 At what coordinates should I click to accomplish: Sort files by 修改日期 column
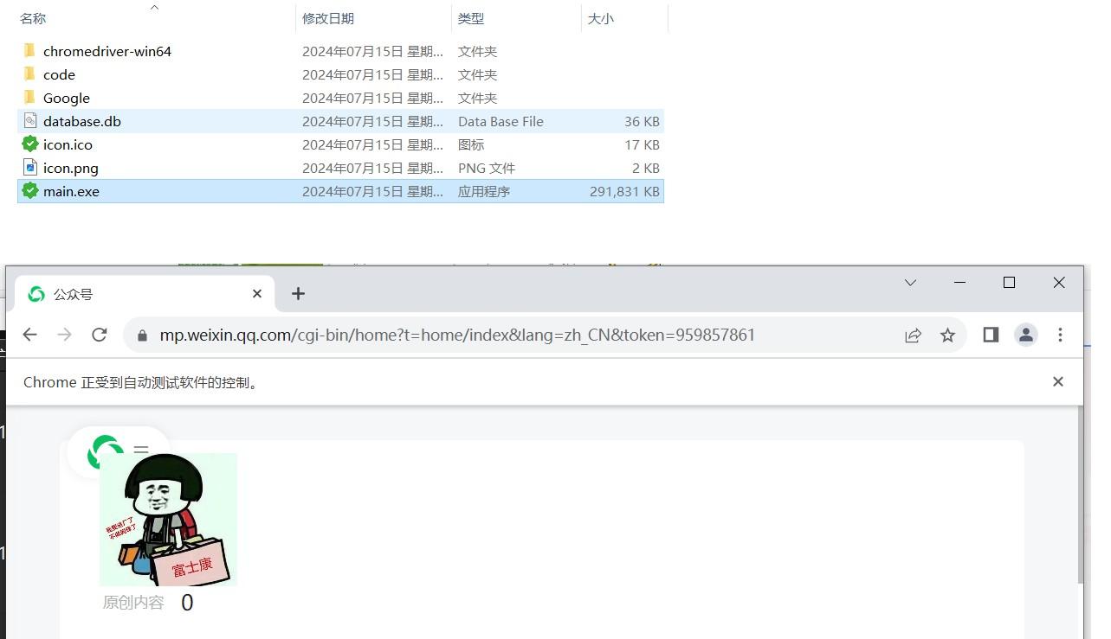(x=327, y=18)
